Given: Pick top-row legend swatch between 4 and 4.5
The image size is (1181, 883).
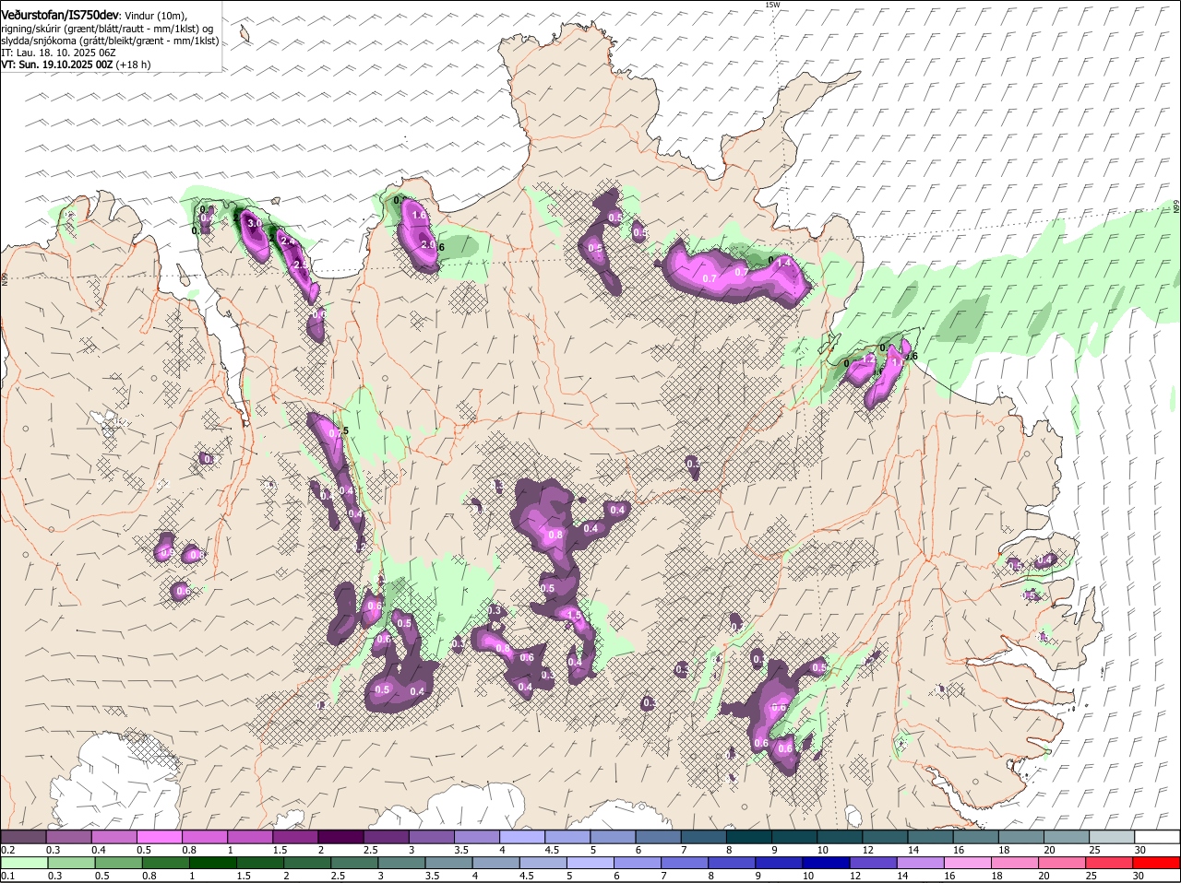Looking at the screenshot, I should pyautogui.click(x=521, y=837).
